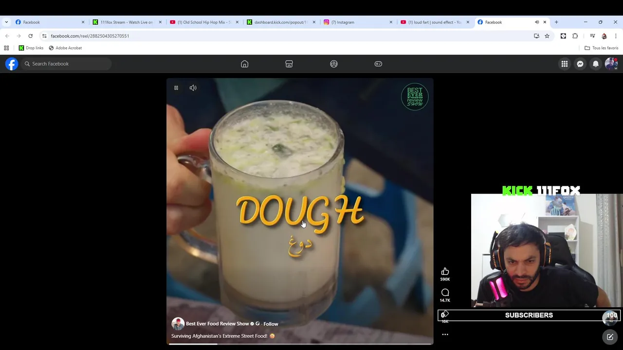Open a new browser tab
This screenshot has height=350, width=623.
point(556,22)
